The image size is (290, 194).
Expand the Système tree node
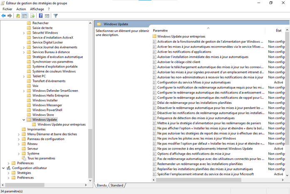18,154
